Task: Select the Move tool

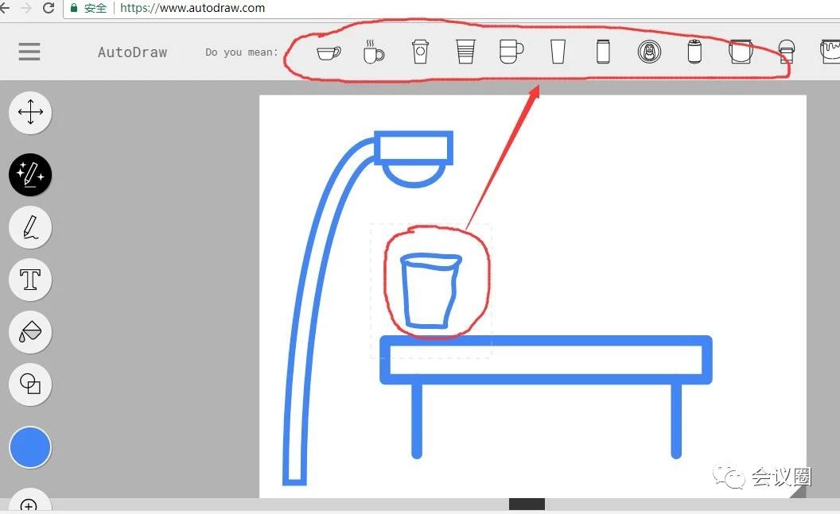Action: point(30,112)
